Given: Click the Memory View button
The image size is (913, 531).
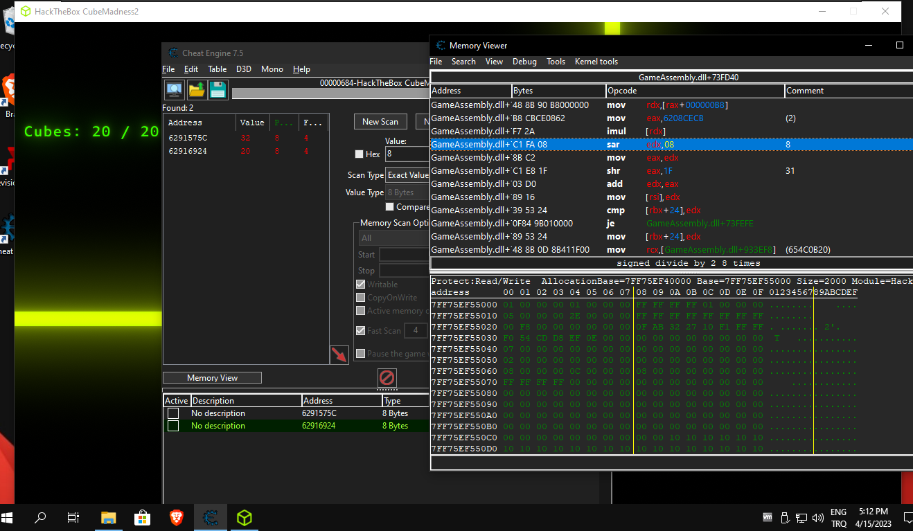Looking at the screenshot, I should 212,378.
